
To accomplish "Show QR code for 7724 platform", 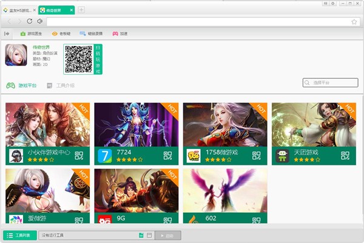I will coord(167,156).
